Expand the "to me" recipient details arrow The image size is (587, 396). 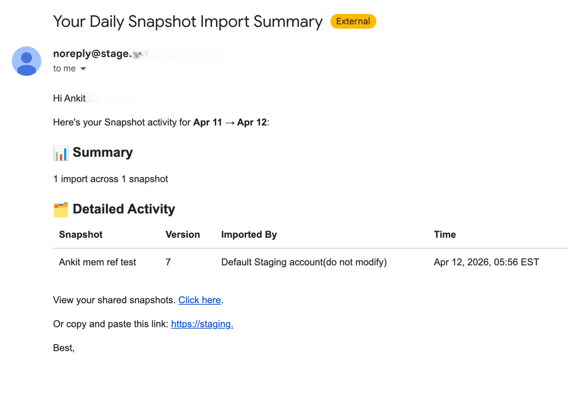[83, 69]
